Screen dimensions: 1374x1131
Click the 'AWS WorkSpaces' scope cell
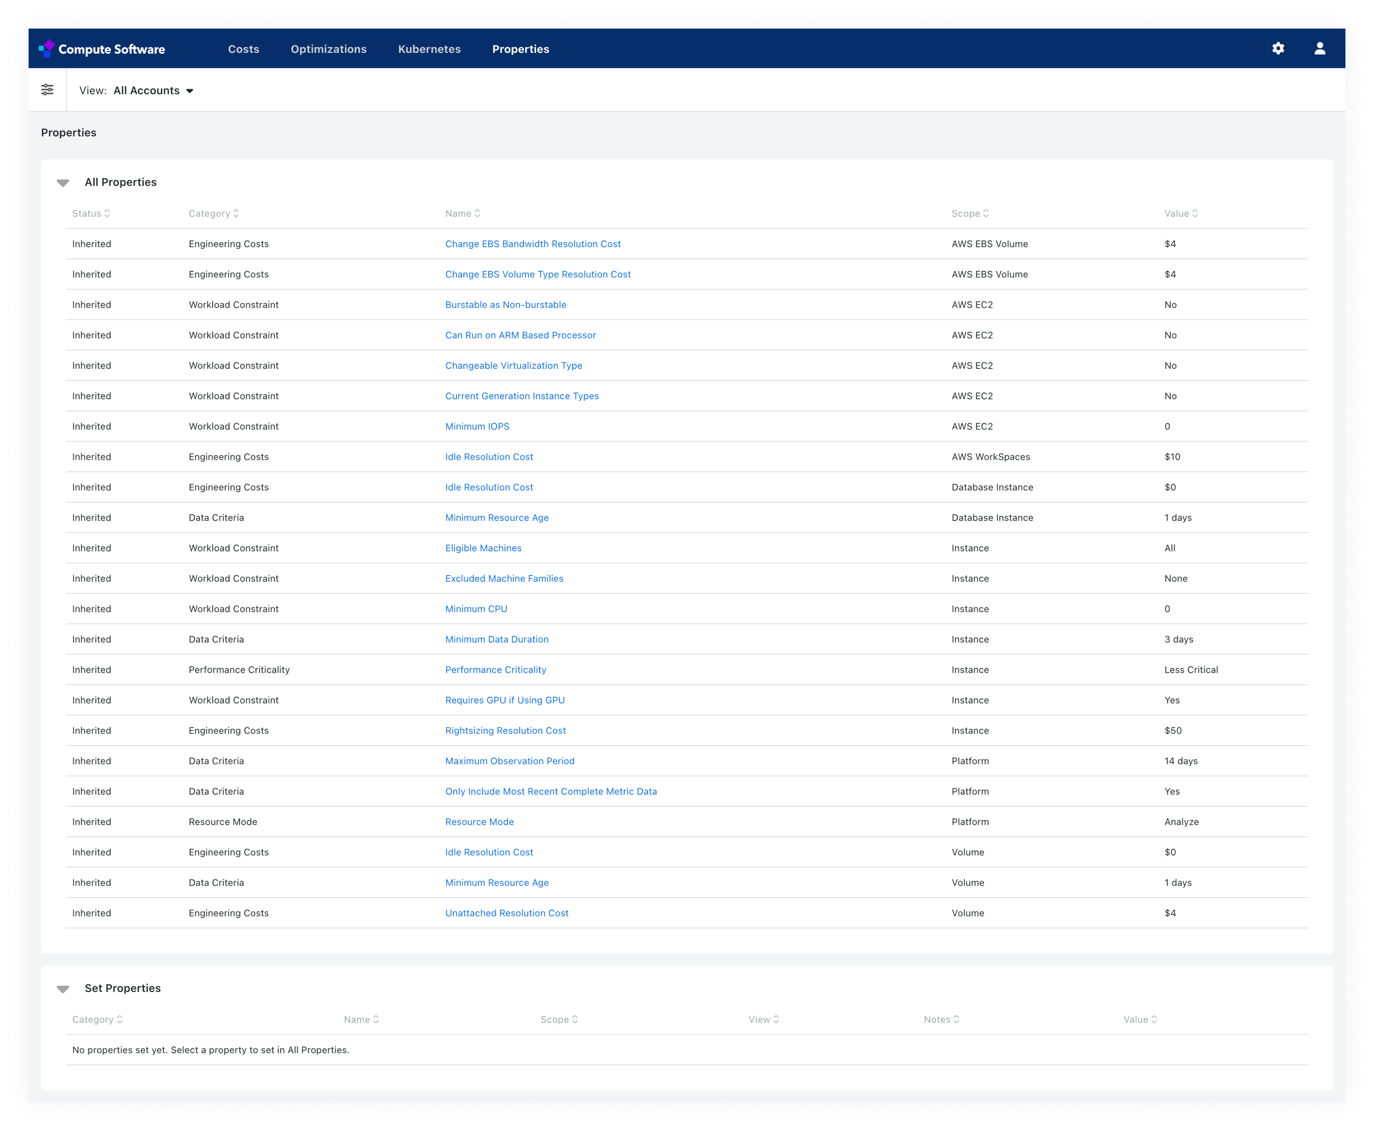pos(990,457)
